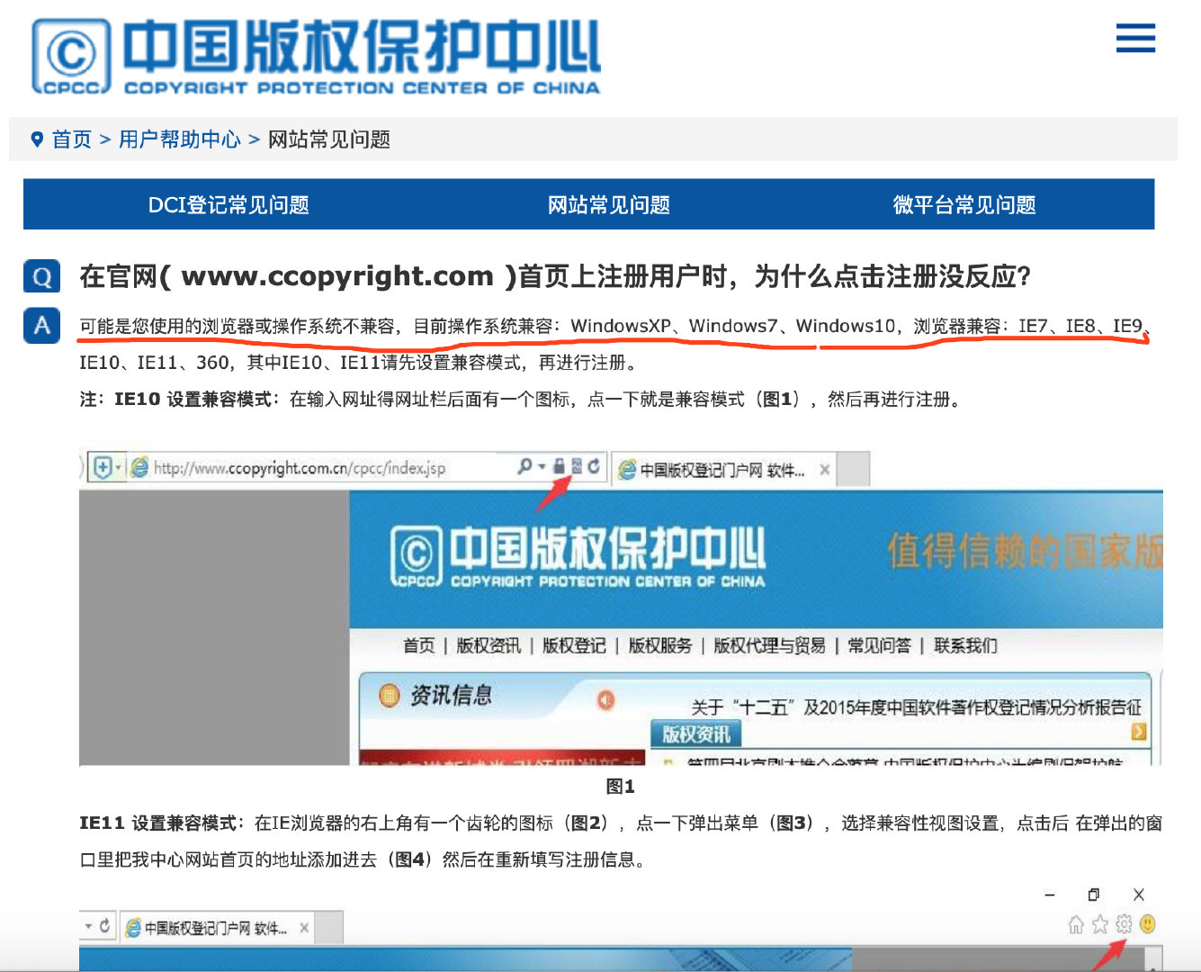
Task: Click the gear settings icon in lower screenshot
Action: coord(1124,924)
